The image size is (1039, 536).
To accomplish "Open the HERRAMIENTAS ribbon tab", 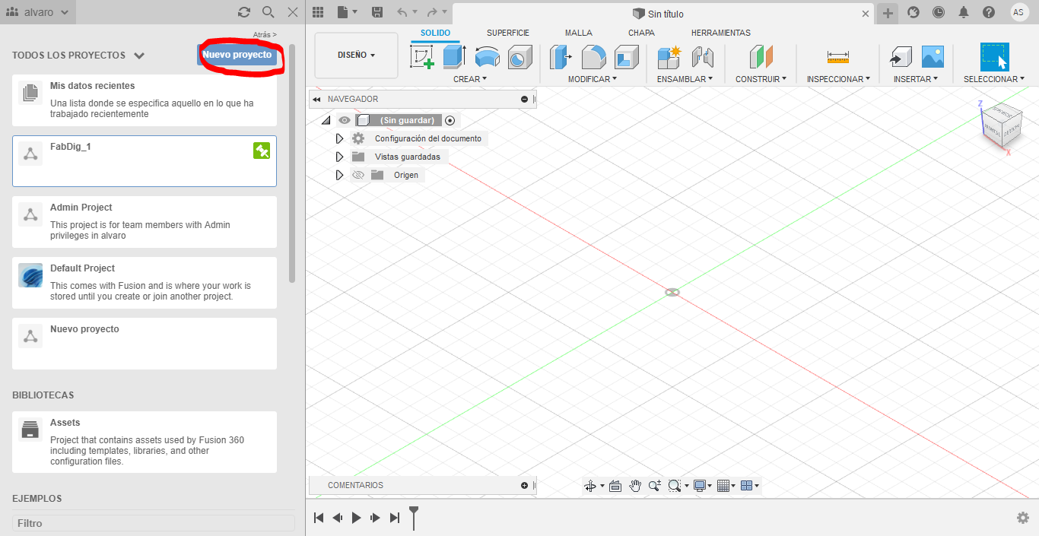I will (x=720, y=33).
